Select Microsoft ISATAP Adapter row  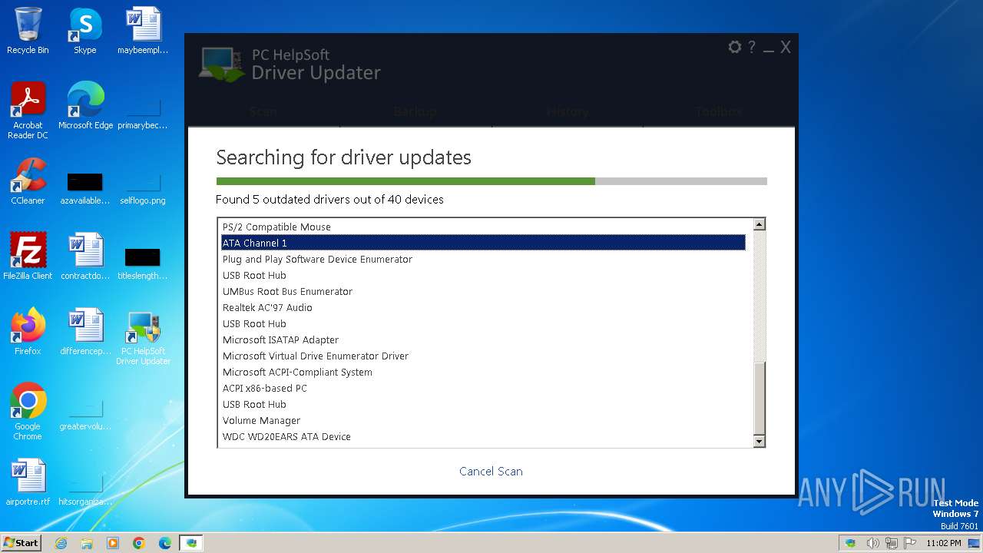click(x=484, y=340)
